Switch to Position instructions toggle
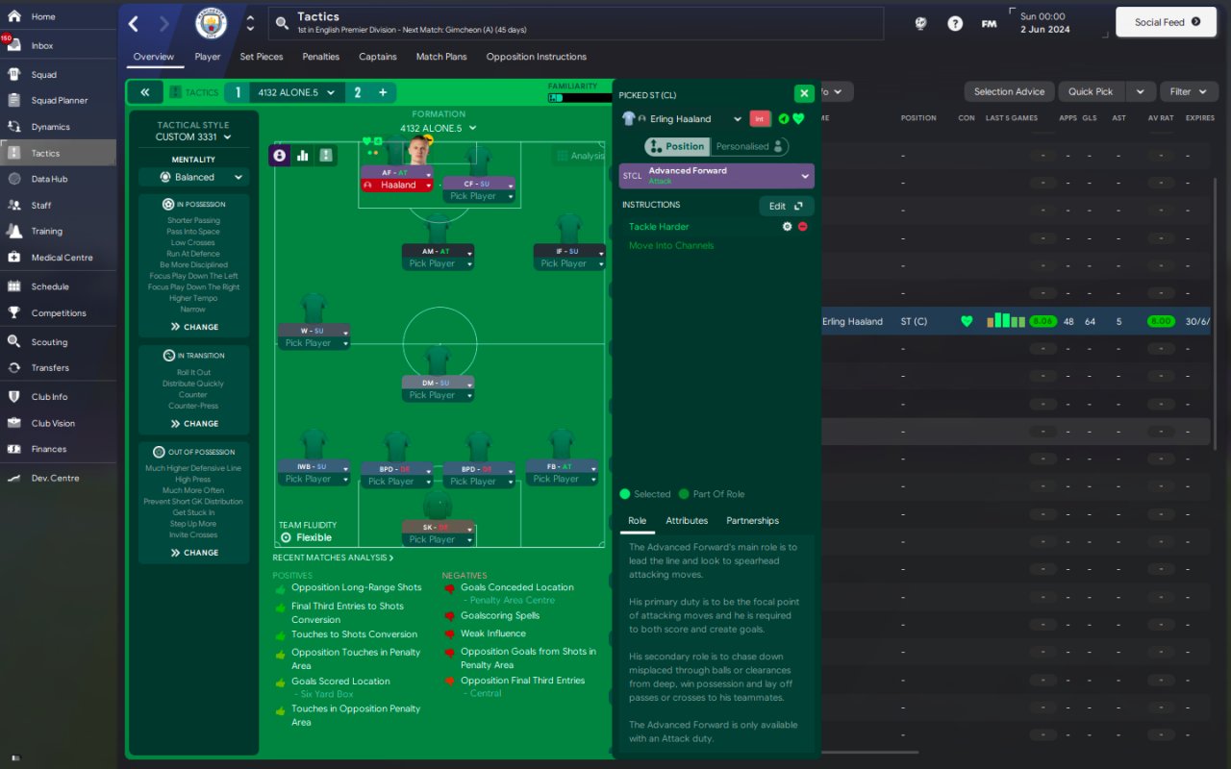Image resolution: width=1231 pixels, height=769 pixels. (678, 146)
